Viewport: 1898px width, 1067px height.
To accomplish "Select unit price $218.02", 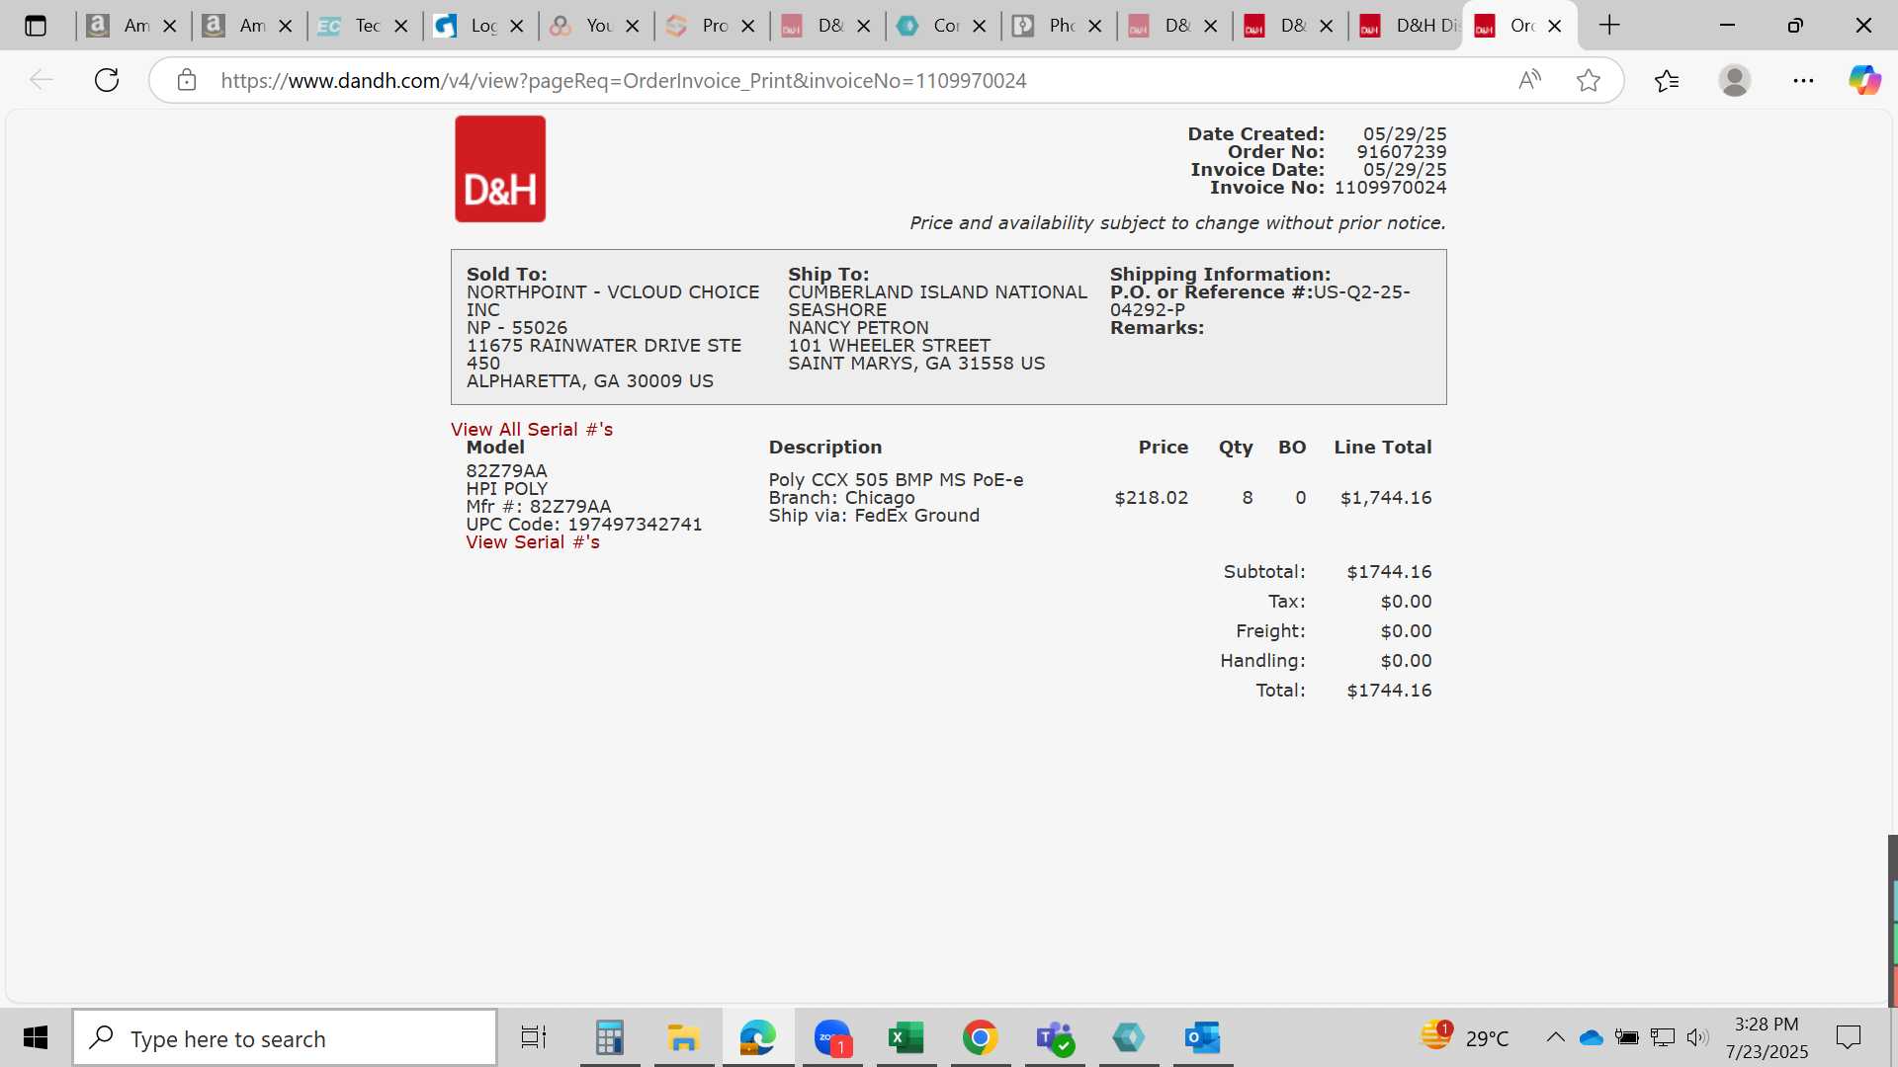I will pyautogui.click(x=1152, y=498).
